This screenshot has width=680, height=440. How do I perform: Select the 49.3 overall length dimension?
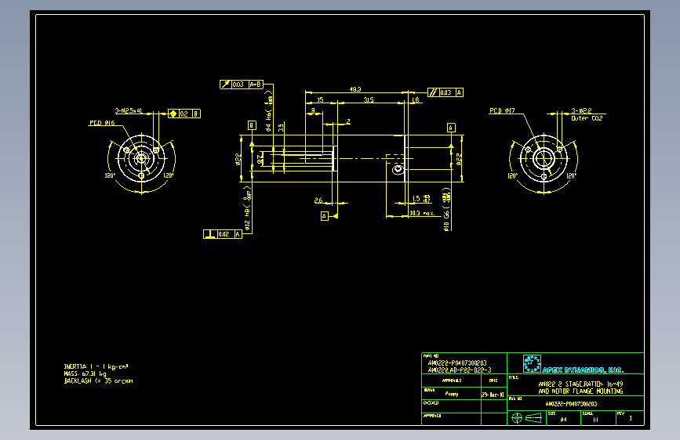355,89
